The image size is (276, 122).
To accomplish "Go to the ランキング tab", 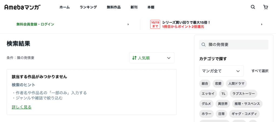I will 88,7.
